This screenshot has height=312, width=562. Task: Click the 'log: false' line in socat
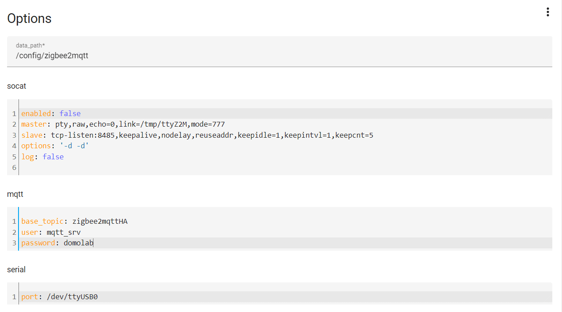tap(287, 157)
